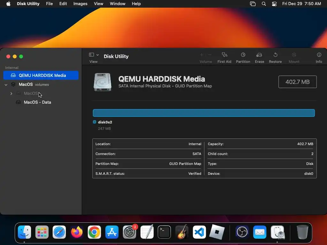The image size is (327, 245).
Task: Expand the grayed MacOS volume
Action: [11, 93]
